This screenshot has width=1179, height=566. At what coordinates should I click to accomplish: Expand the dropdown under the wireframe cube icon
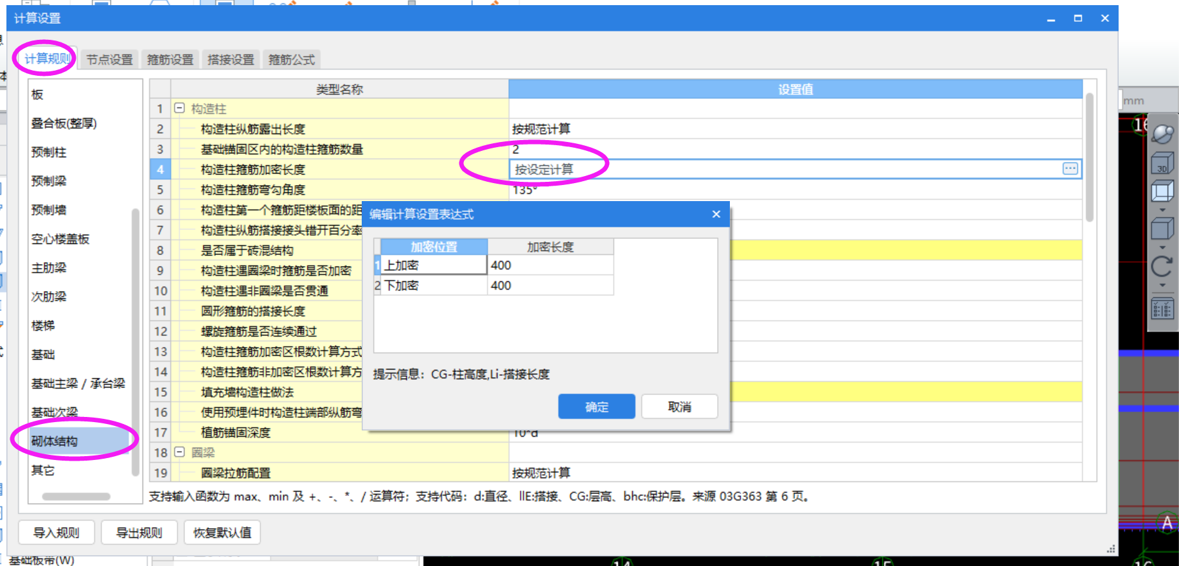click(1162, 210)
